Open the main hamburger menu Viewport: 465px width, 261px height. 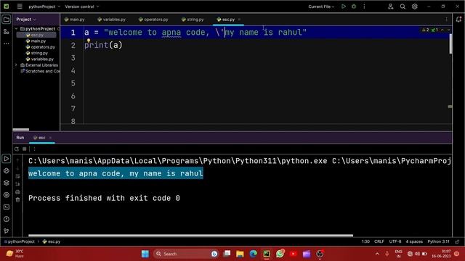[20, 7]
